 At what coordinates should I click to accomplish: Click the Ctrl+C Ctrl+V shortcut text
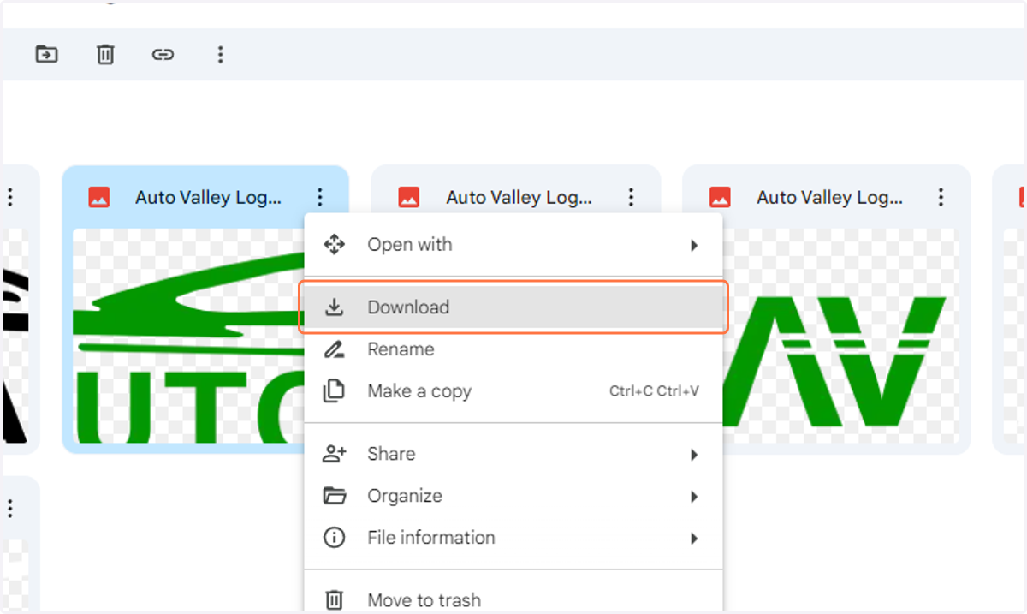point(654,391)
